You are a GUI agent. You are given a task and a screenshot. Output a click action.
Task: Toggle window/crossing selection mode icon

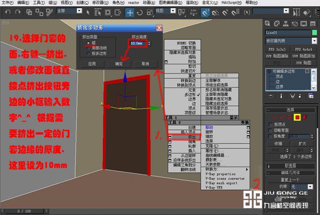pyautogui.click(x=117, y=12)
